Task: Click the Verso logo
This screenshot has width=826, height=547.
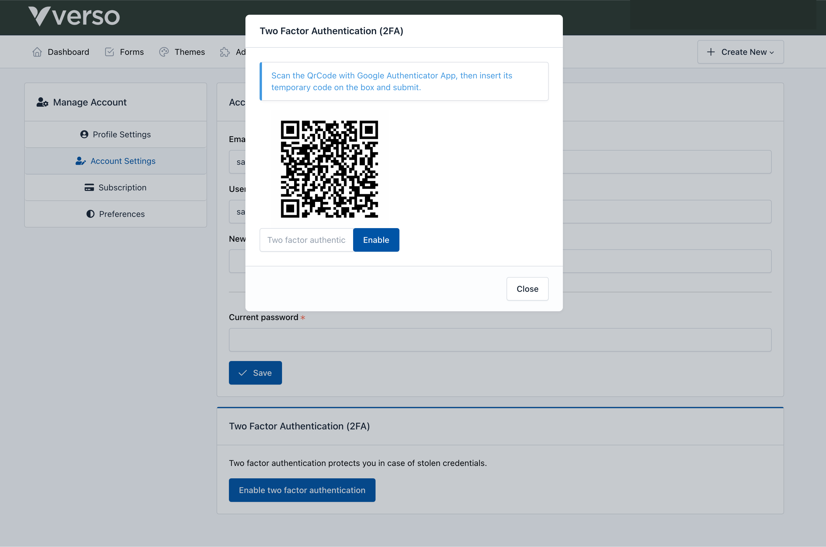Action: click(74, 16)
